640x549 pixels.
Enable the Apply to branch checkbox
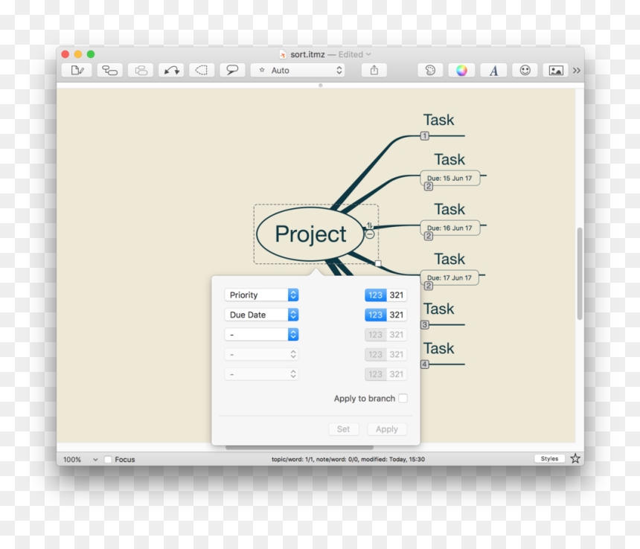point(403,398)
